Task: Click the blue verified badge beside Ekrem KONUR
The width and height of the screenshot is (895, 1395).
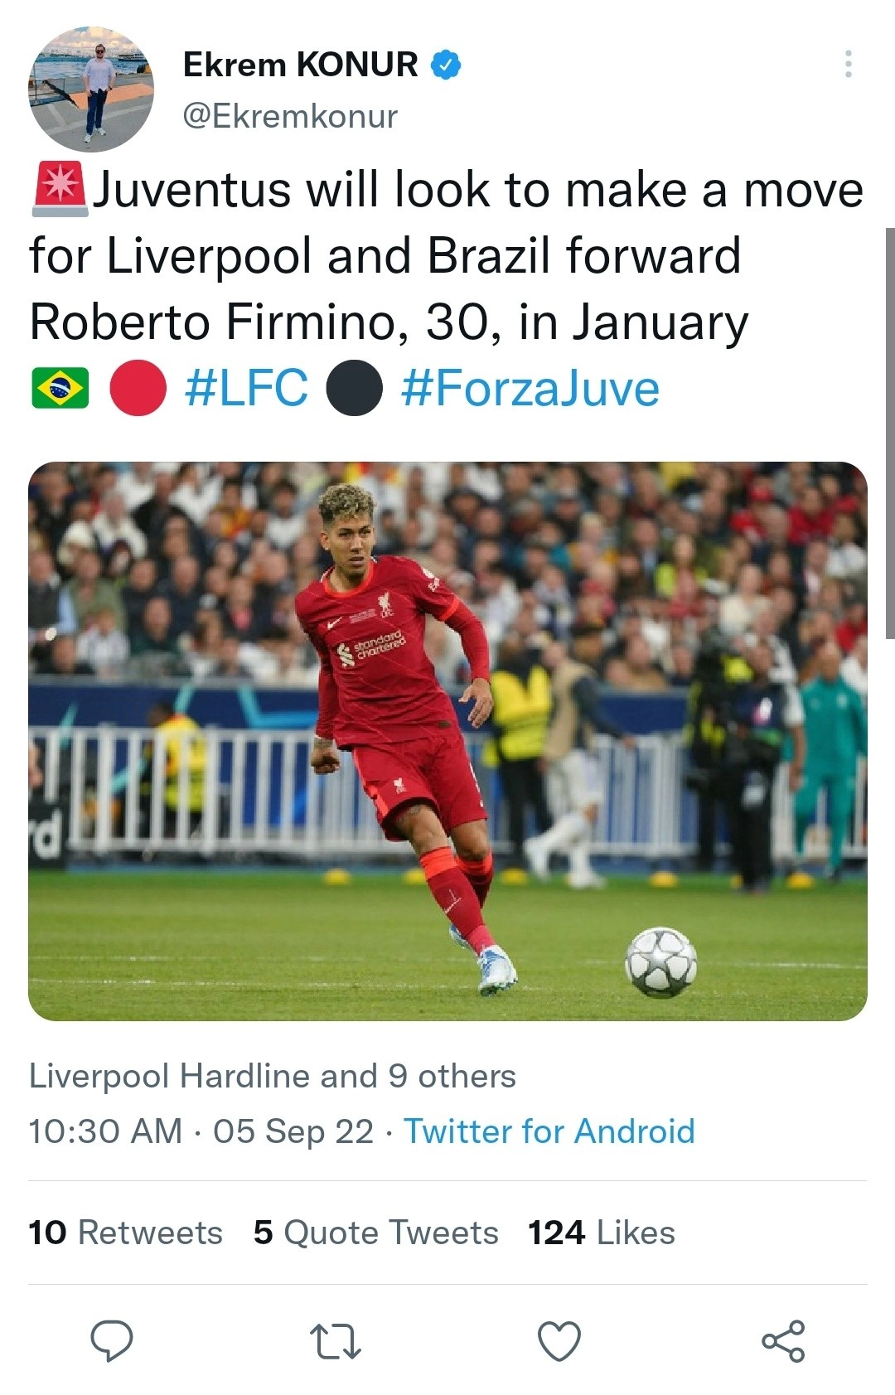Action: (x=446, y=65)
